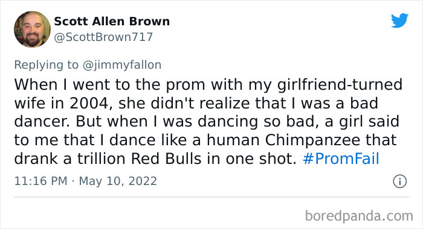Click the words "Red Bulls" in the tweet

click(166, 158)
